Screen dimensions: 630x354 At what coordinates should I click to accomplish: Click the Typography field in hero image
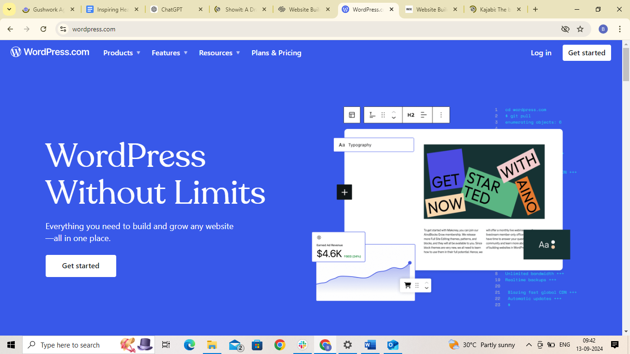tap(374, 145)
